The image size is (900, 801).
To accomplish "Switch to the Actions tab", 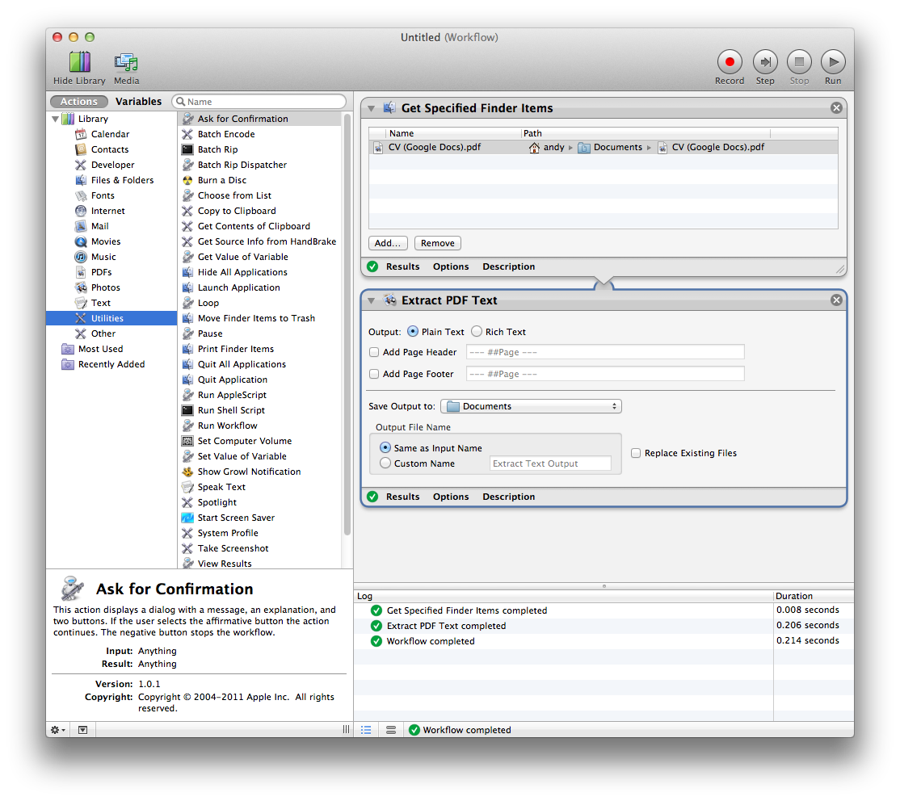I will pyautogui.click(x=79, y=102).
